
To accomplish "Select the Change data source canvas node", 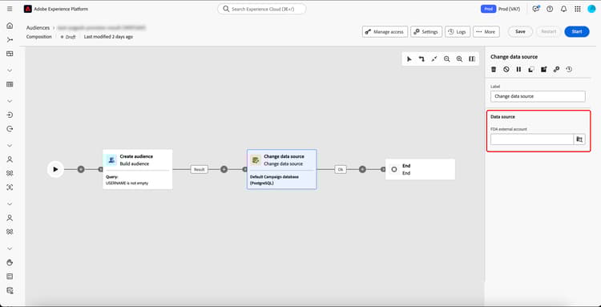I will tap(282, 169).
